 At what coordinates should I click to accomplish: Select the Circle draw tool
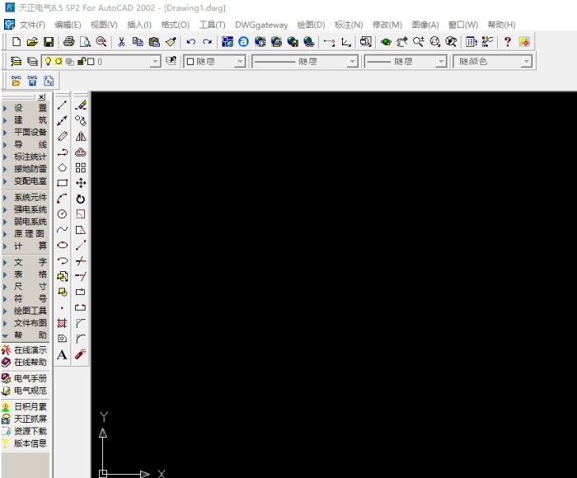62,214
